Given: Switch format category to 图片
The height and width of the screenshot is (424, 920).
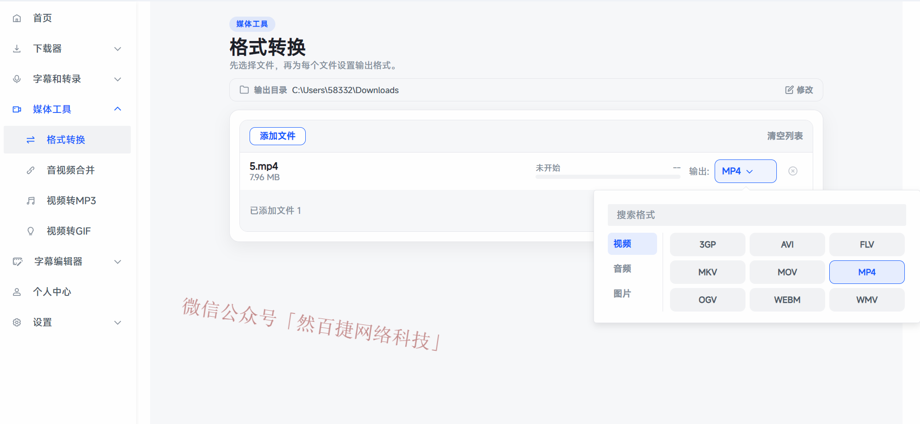Looking at the screenshot, I should [623, 294].
